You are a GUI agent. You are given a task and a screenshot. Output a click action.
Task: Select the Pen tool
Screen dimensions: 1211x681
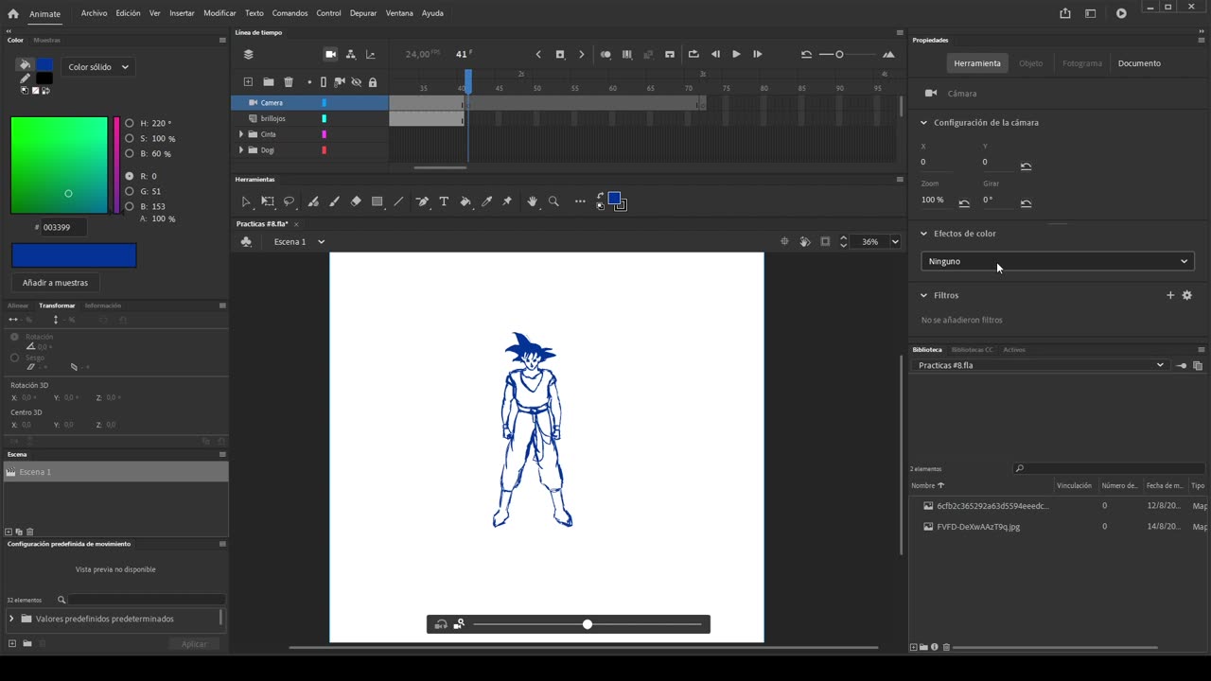[422, 201]
